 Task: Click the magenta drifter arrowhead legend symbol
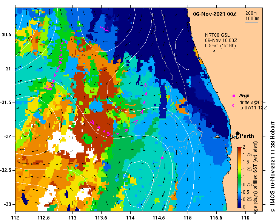pyautogui.click(x=233, y=106)
